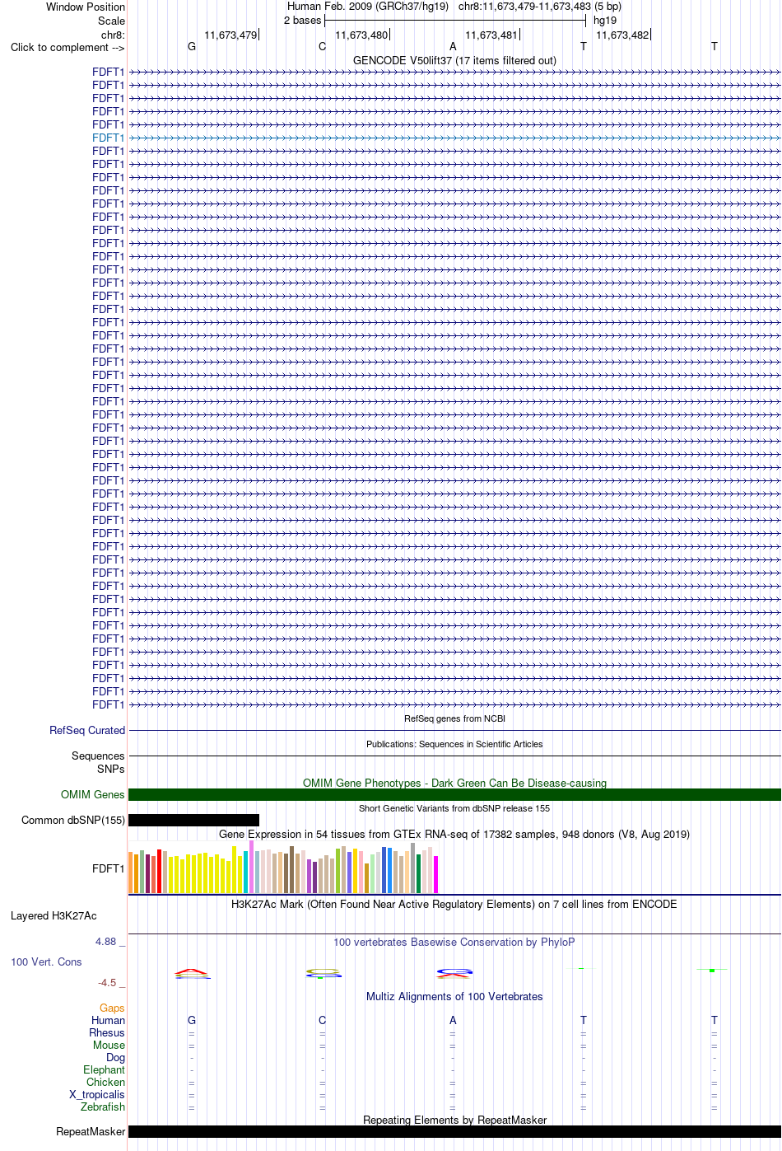782x1151 pixels.
Task: Click the dark green OMIM Genes item bar
Action: pyautogui.click(x=454, y=795)
